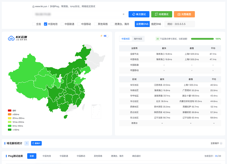Copy IPs with the 复制IP button
This screenshot has width=227, height=164.
[x=36, y=143]
